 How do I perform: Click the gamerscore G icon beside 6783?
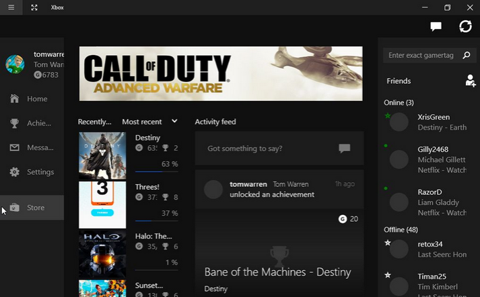click(37, 75)
